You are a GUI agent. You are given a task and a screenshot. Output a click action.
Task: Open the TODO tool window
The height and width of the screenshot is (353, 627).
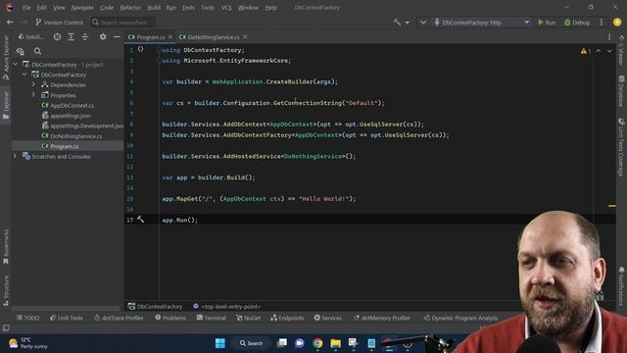coord(28,318)
